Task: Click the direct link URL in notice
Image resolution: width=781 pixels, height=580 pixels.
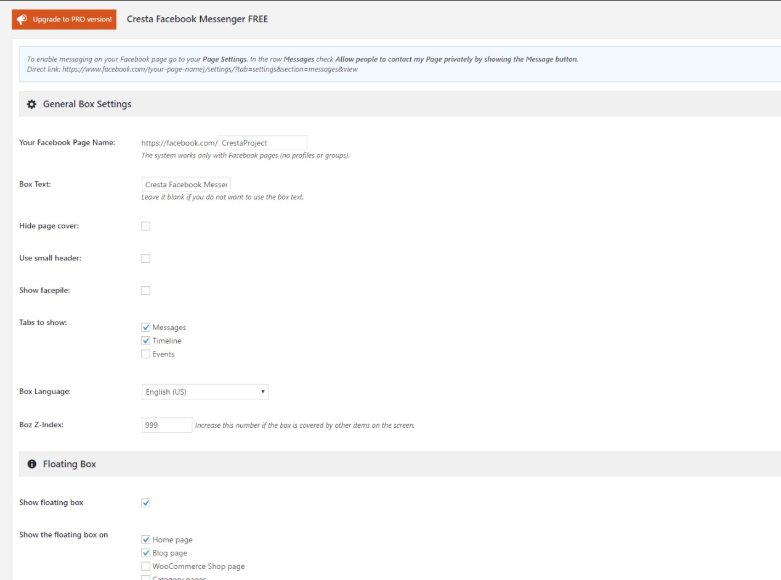Action: pos(210,70)
